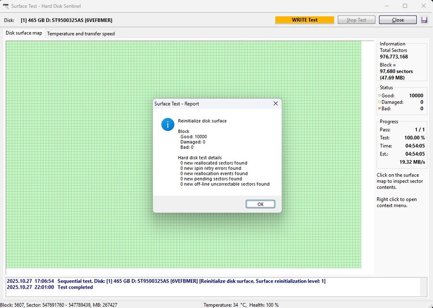Screen dimensions: 433x308
Task: Close the Surface Test - Report dialog
Action: 276,103
